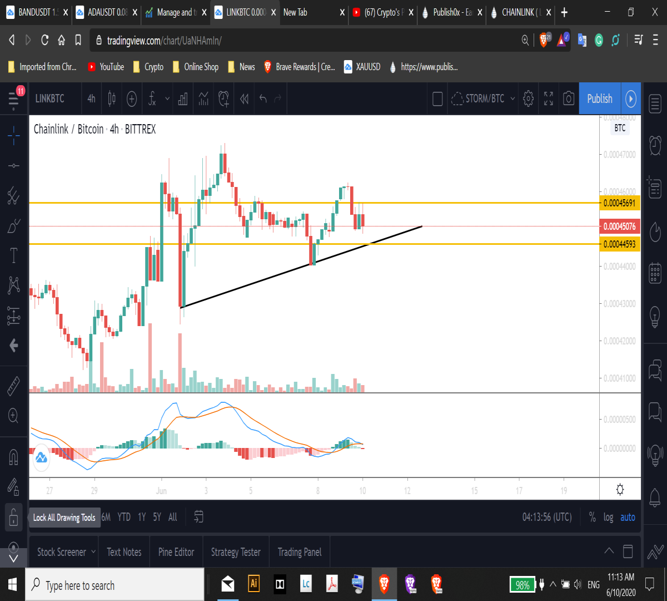Click the back arrow in left toolbar

14,346
